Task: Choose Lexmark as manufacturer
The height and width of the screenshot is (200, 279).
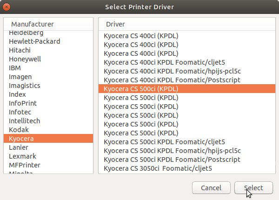Action: coord(48,156)
